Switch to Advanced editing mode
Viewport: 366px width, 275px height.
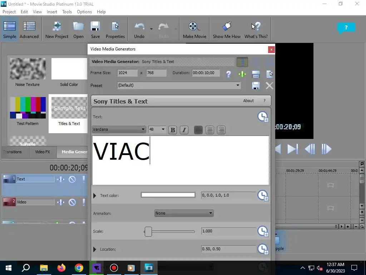point(29,30)
